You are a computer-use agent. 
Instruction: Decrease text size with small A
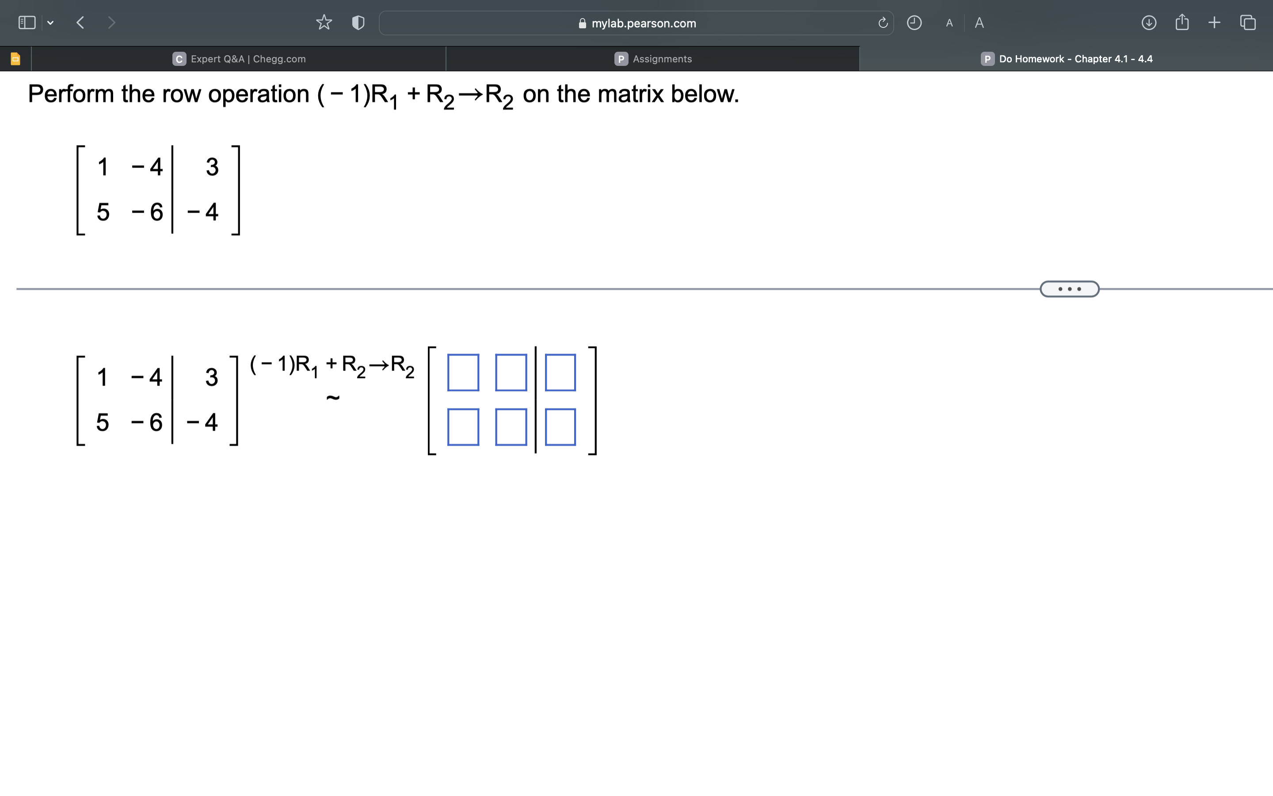pyautogui.click(x=949, y=22)
